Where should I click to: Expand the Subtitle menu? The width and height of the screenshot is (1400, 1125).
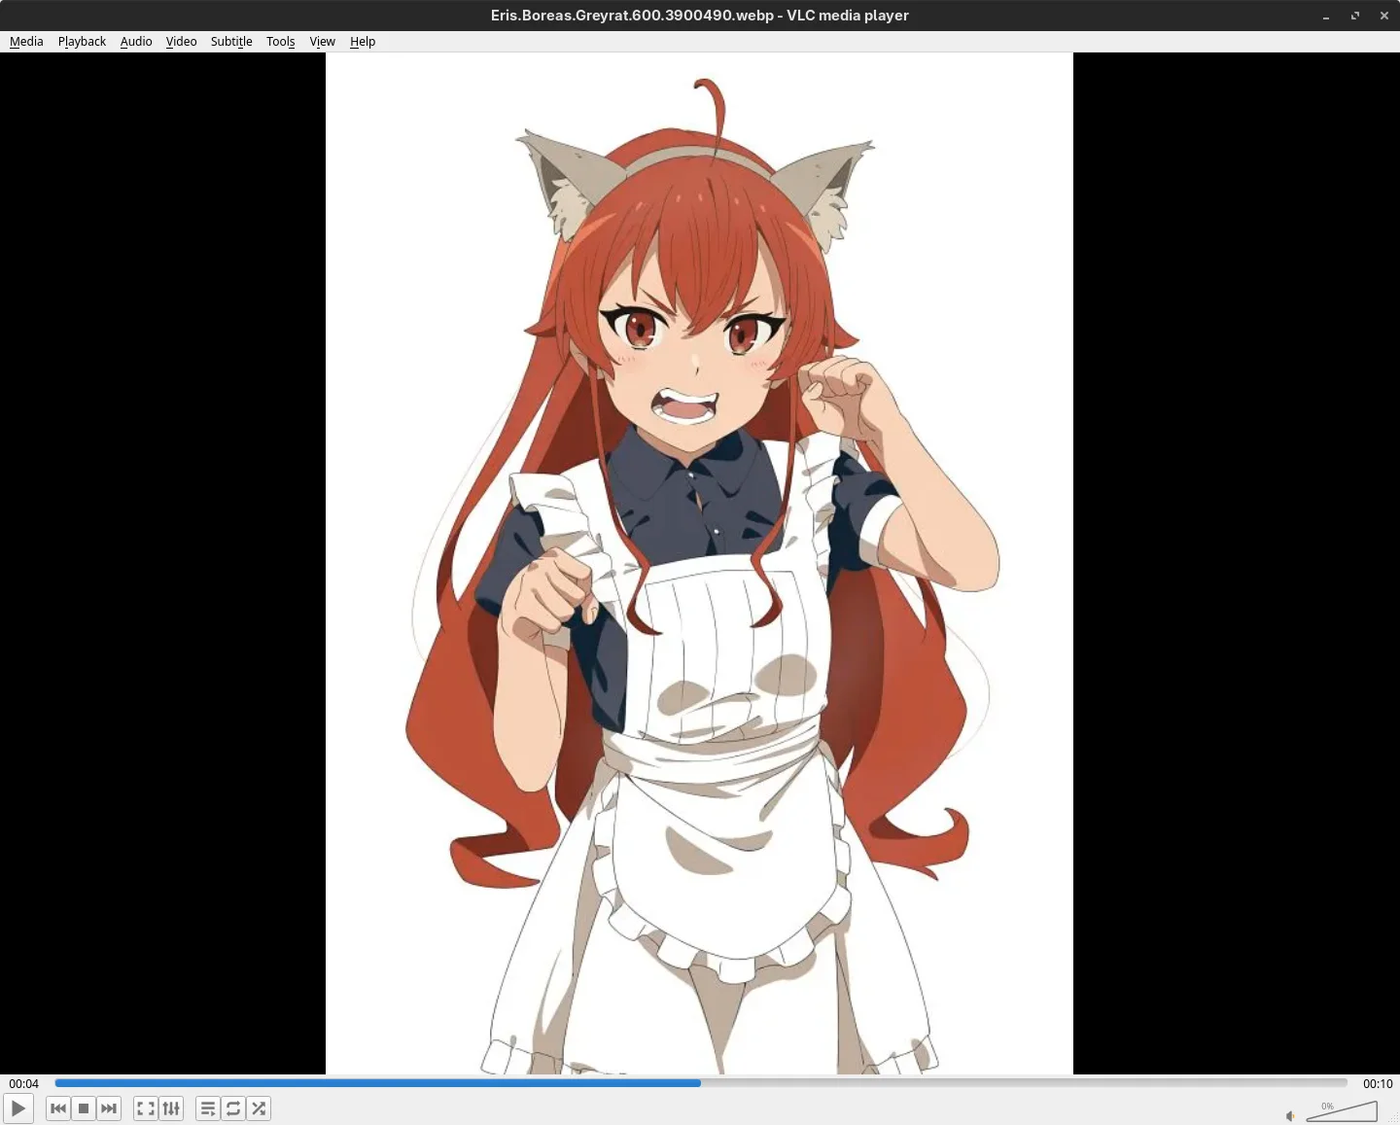[231, 42]
